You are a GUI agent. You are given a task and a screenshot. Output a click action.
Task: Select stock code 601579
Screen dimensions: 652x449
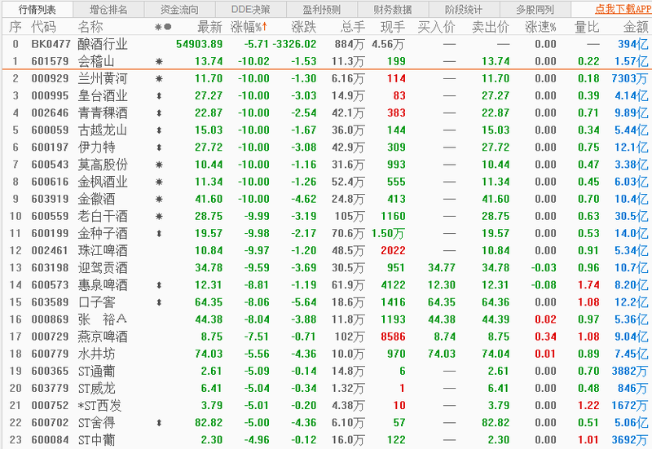coord(50,61)
